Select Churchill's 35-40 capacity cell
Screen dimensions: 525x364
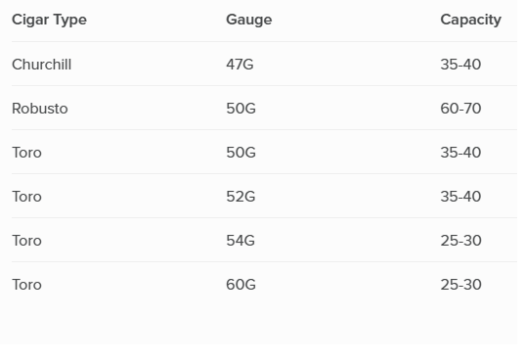click(x=460, y=65)
